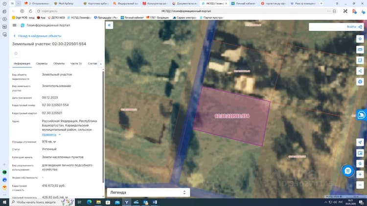Viewport: 367px width, 206px height.
Task: Switch to the Части ЗУ tab
Action: (x=76, y=63)
